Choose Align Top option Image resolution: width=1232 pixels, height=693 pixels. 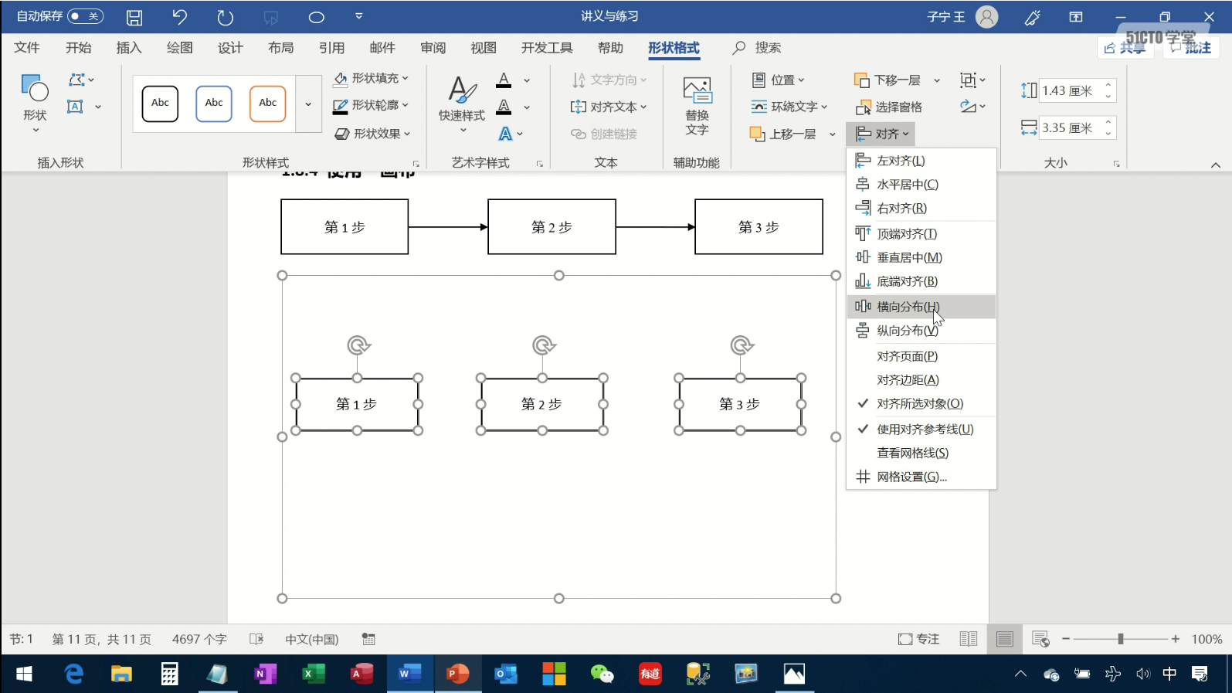pyautogui.click(x=921, y=234)
